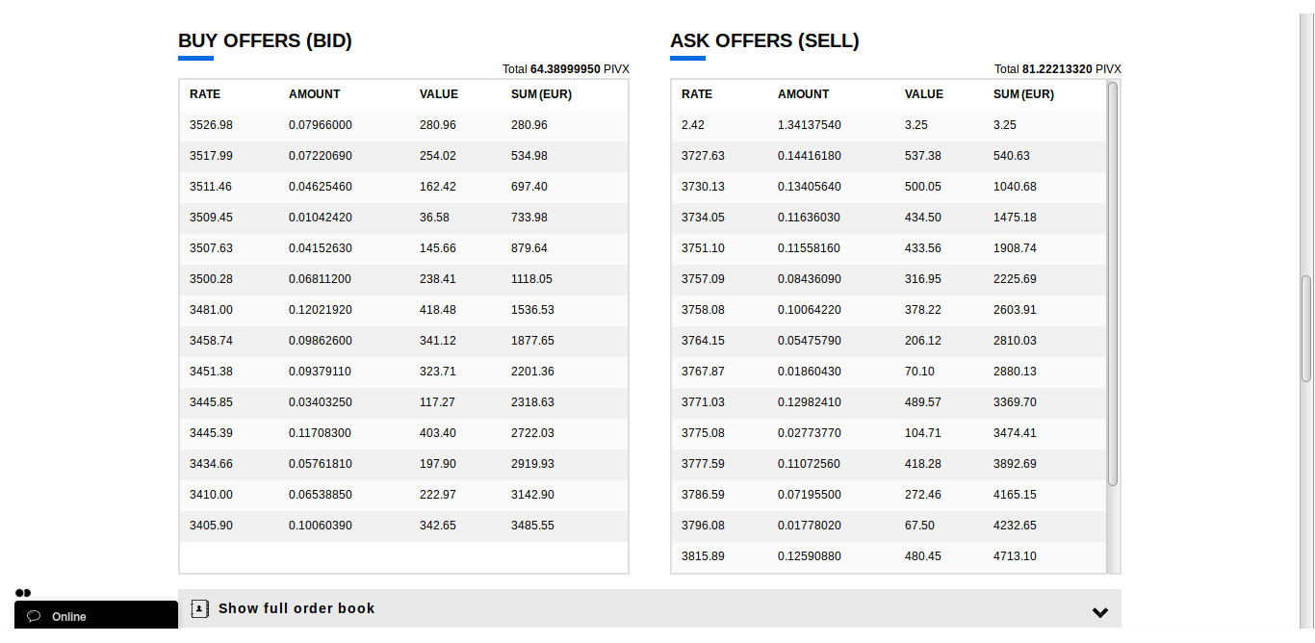Viewport: 1315px width, 643px height.
Task: Click the ASK OFFERS (SELL) heading
Action: click(x=764, y=41)
